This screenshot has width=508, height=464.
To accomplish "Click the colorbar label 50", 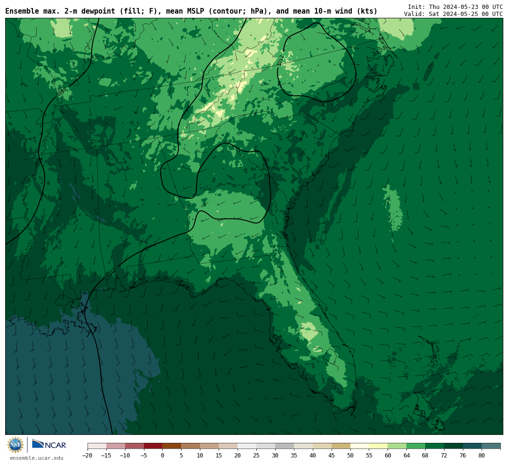I will tap(350, 456).
